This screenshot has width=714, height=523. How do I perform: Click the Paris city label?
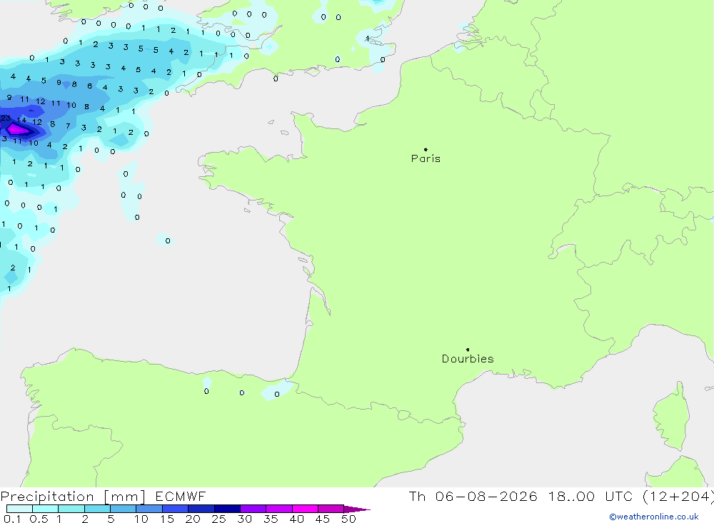point(426,158)
